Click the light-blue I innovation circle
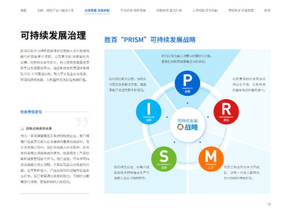This screenshot has height=214, width=291. [149, 112]
